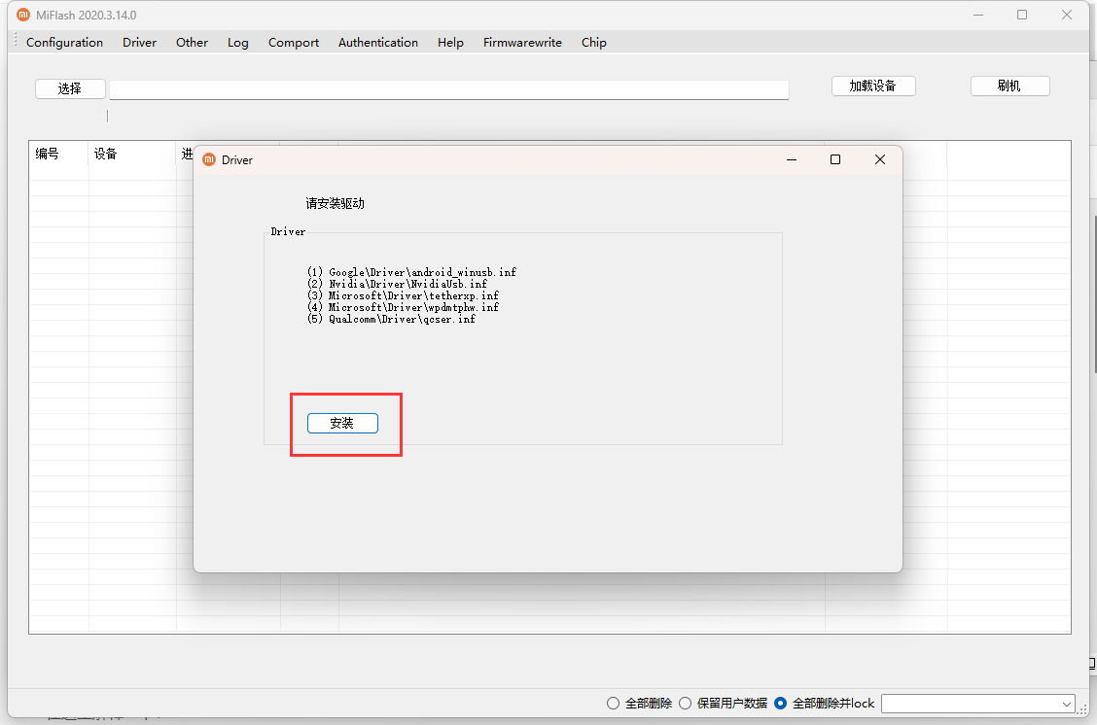The image size is (1097, 725).
Task: Open the Firmwarewrite menu
Action: 522,43
